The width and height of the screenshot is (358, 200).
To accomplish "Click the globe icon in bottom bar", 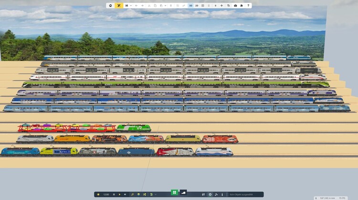I will pyautogui.click(x=138, y=195).
